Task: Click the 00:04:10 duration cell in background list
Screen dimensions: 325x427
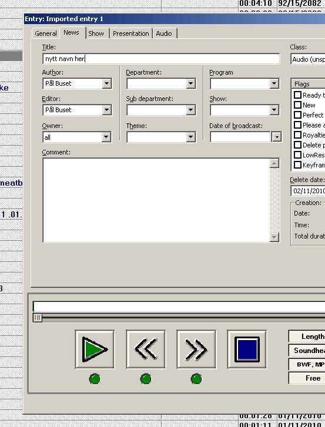Action: 256,4
